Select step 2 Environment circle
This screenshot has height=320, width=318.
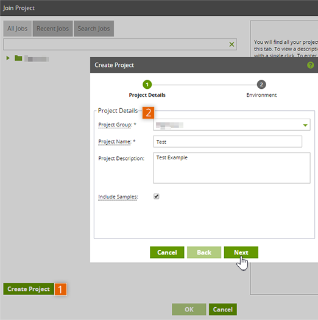tap(261, 85)
